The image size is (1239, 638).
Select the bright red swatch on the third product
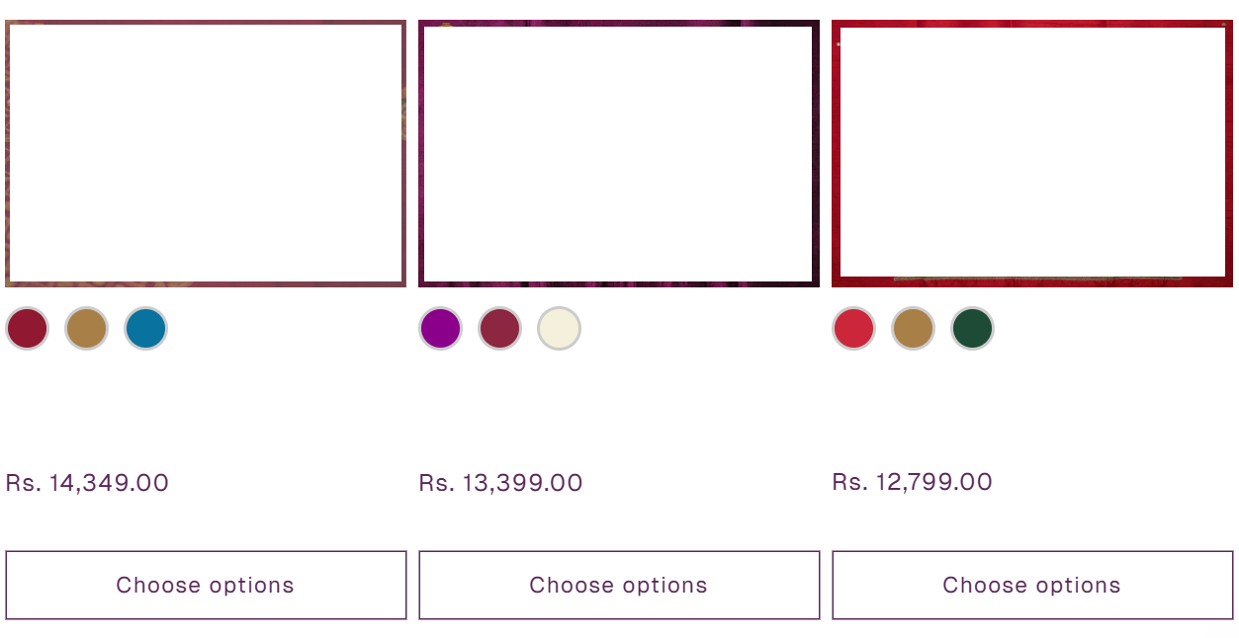tap(852, 328)
